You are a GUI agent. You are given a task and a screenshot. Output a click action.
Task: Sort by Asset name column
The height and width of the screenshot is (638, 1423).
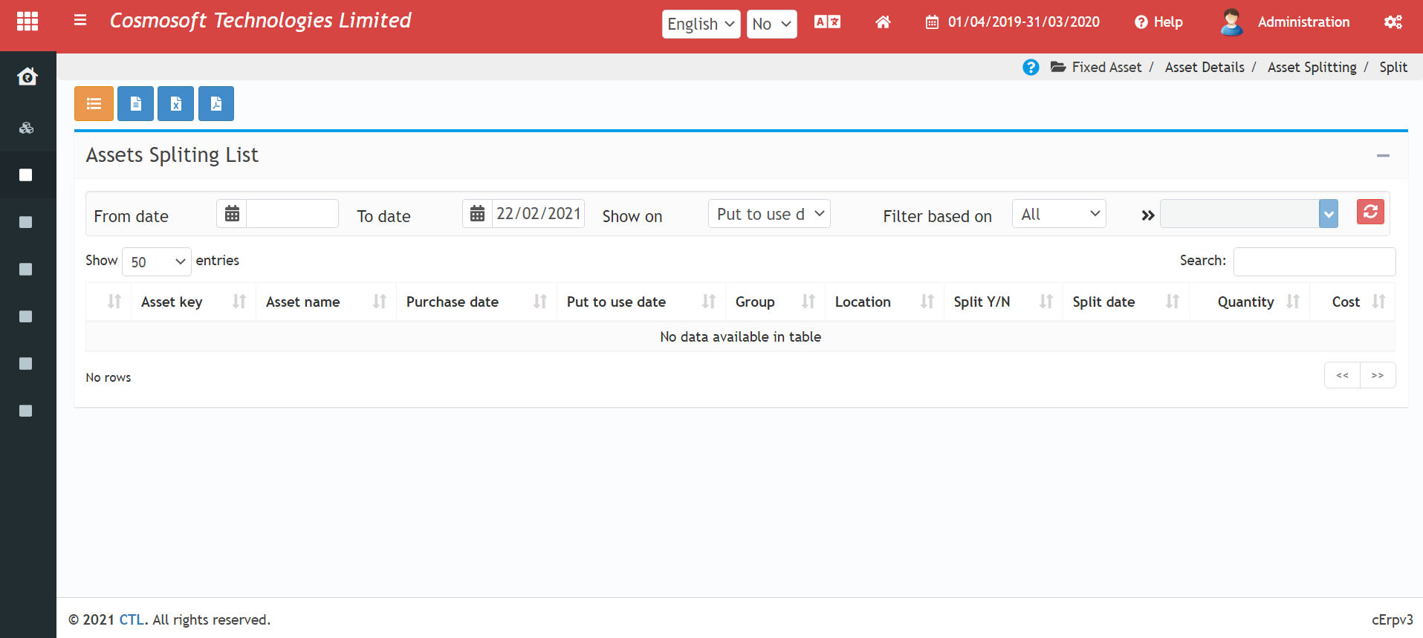pyautogui.click(x=326, y=302)
